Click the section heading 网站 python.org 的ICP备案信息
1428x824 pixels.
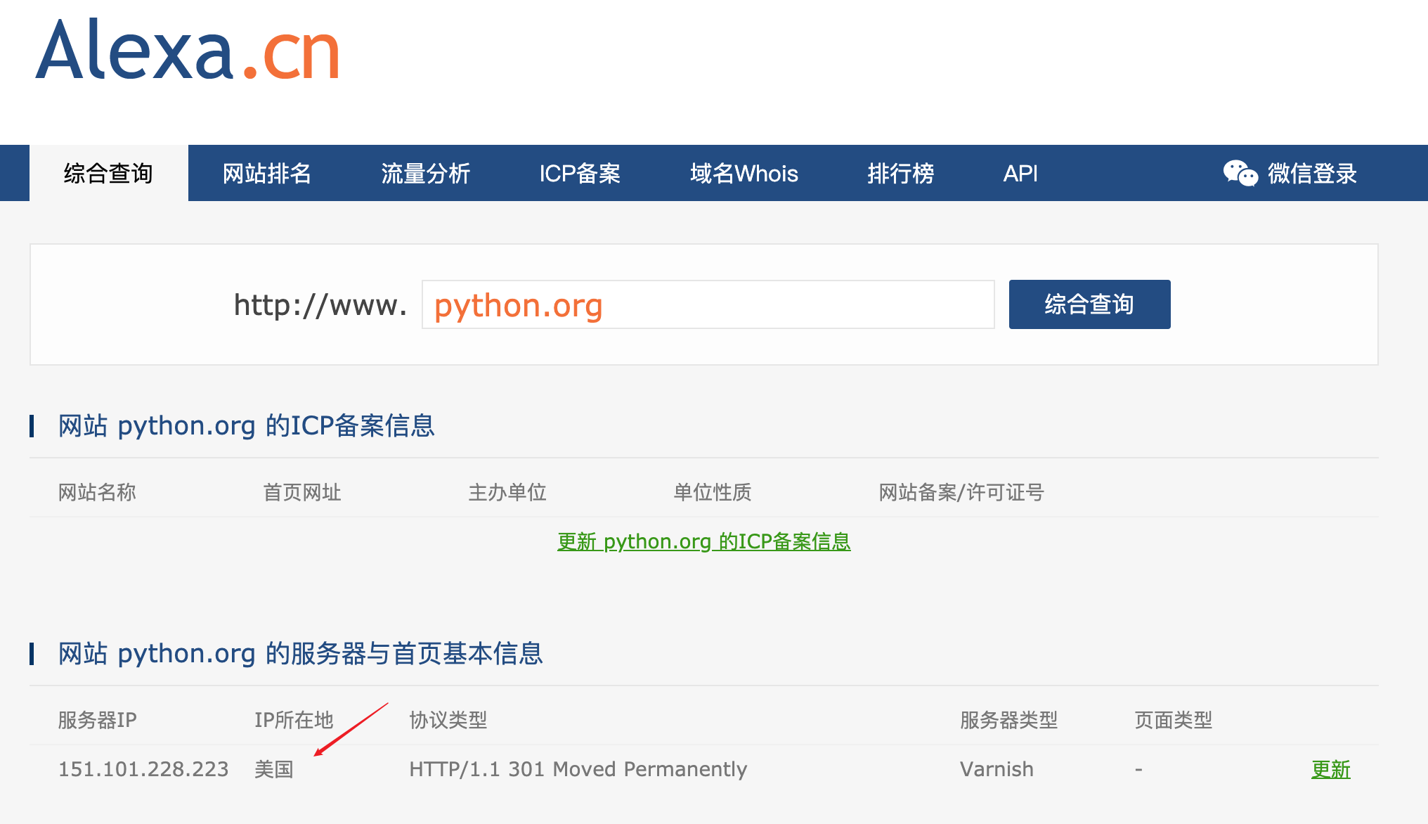[245, 425]
